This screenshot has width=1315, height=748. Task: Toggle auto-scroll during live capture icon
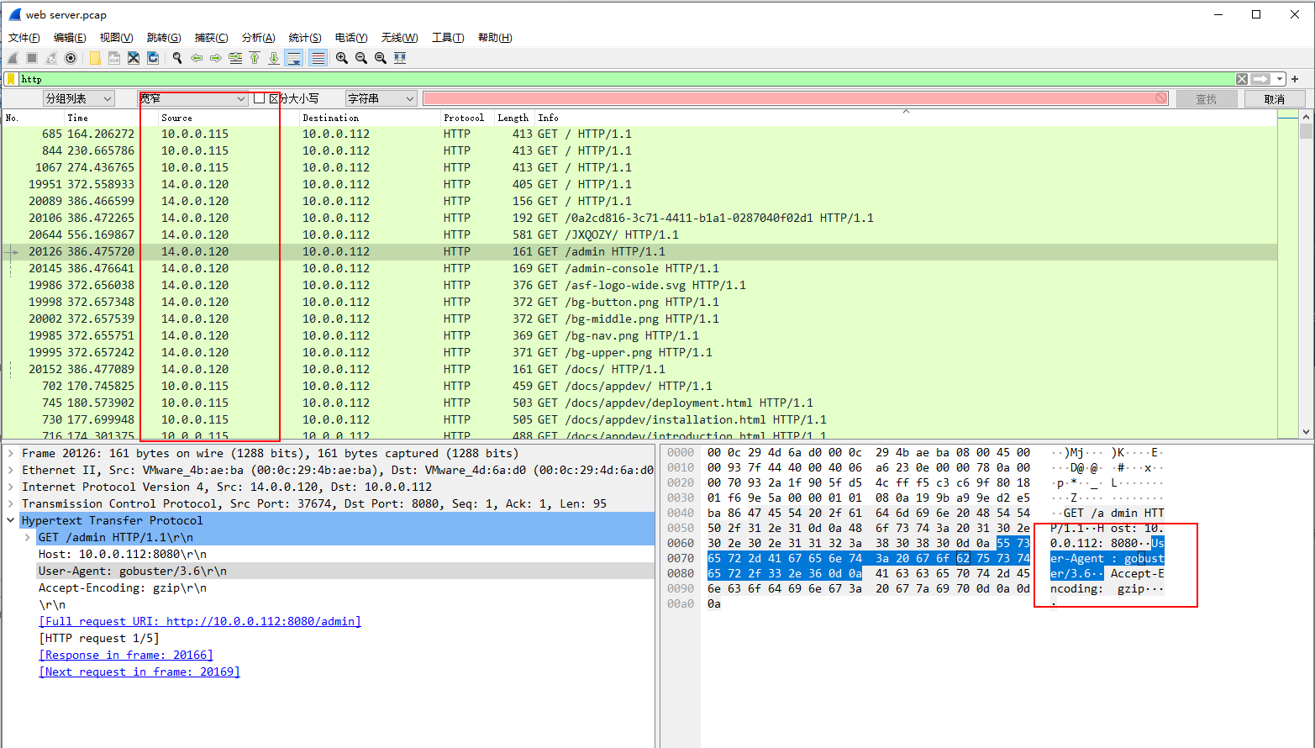pos(294,58)
